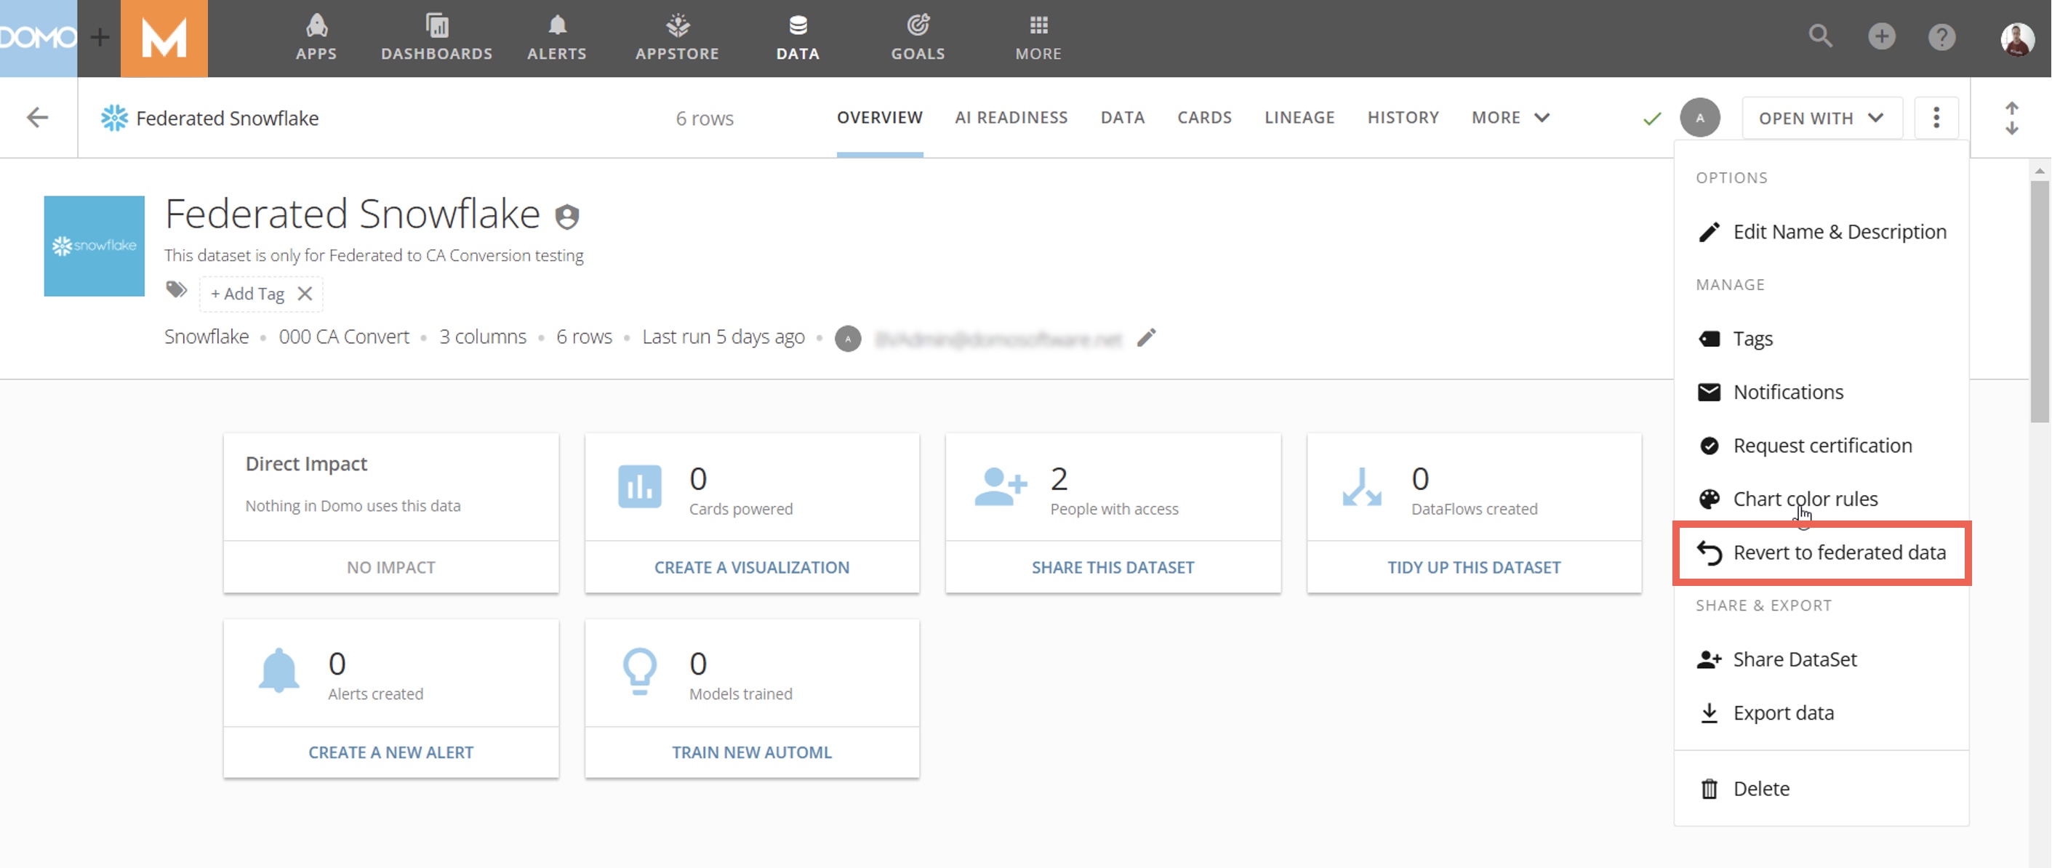Switch to the Lineage tab
The width and height of the screenshot is (2052, 868).
pos(1299,117)
